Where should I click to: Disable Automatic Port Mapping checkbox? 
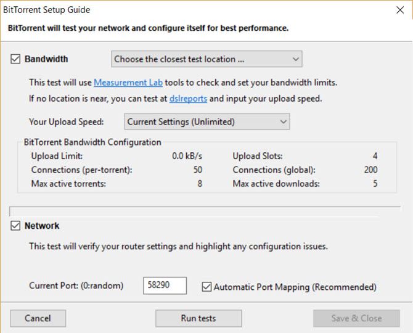click(x=207, y=287)
